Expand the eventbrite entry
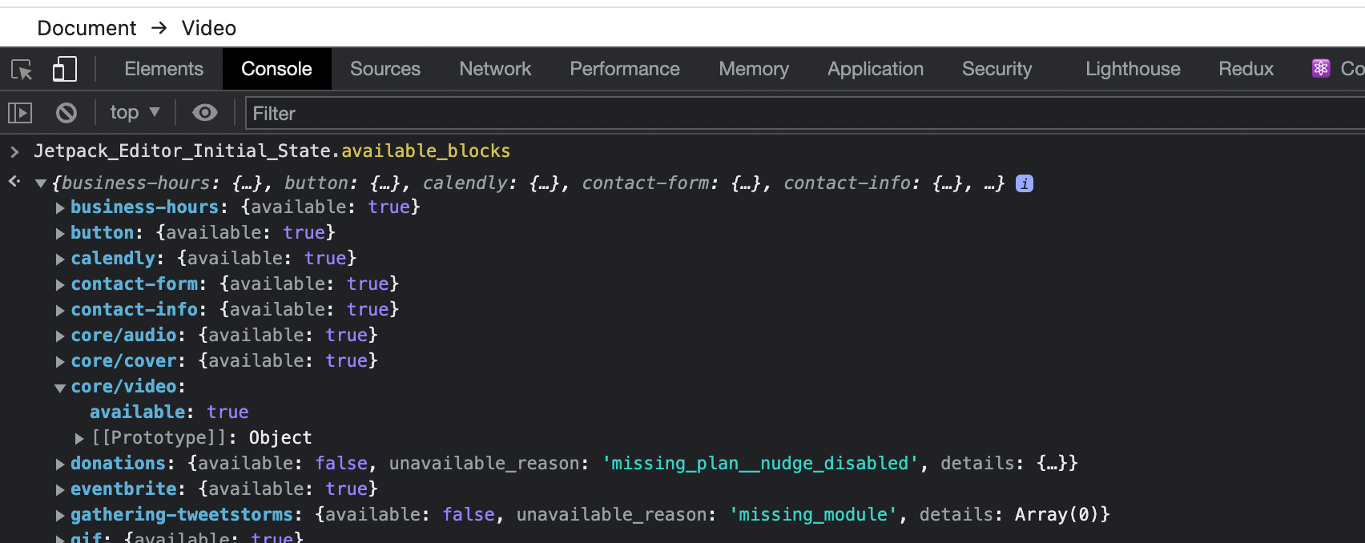Viewport: 1365px width, 543px height. 60,489
